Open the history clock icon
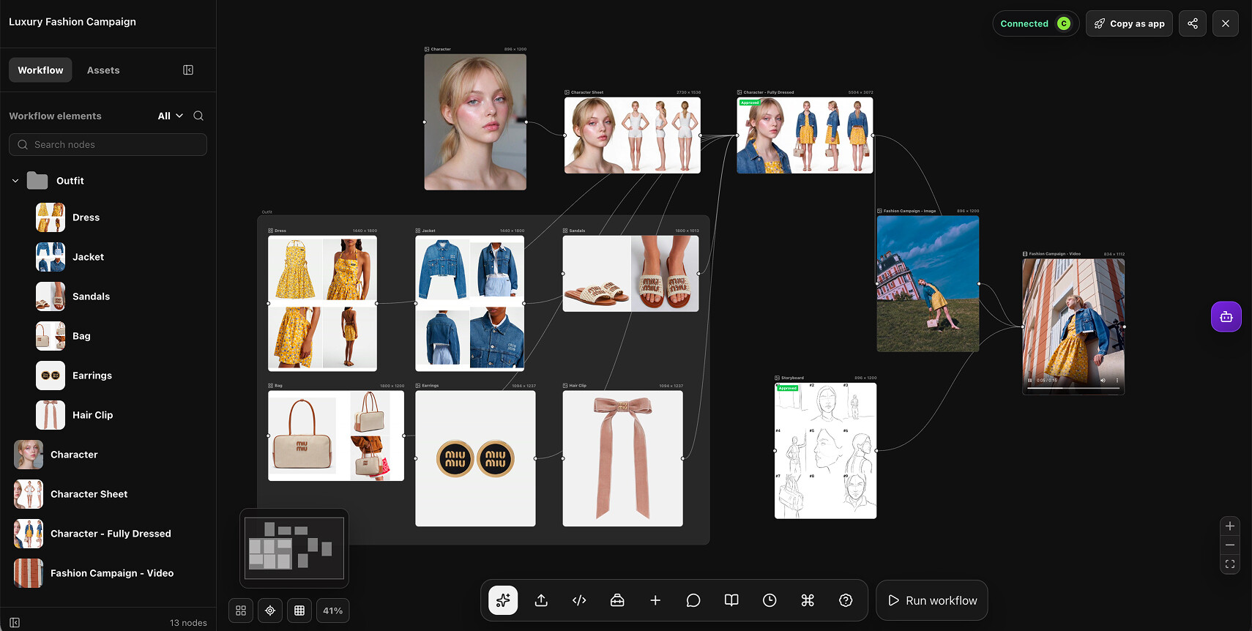 tap(770, 600)
